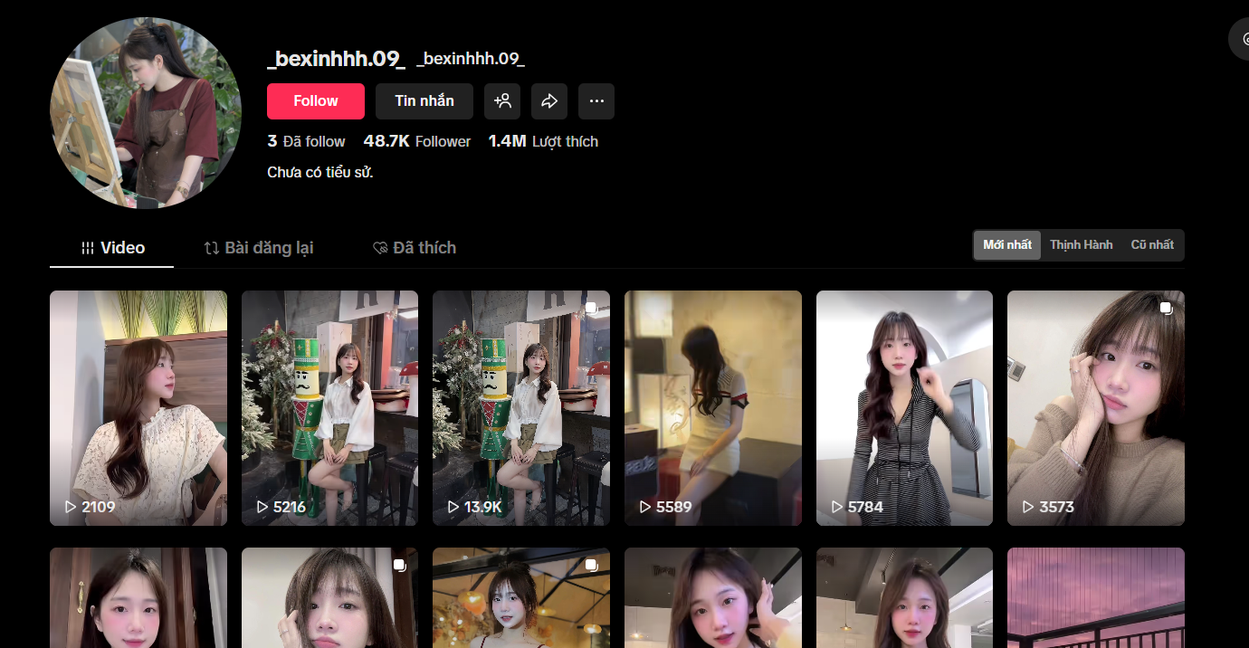
Task: Click the share arrow icon
Action: point(549,101)
